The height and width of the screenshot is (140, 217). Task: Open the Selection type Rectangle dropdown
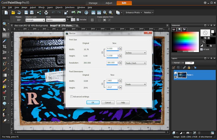click(36, 20)
